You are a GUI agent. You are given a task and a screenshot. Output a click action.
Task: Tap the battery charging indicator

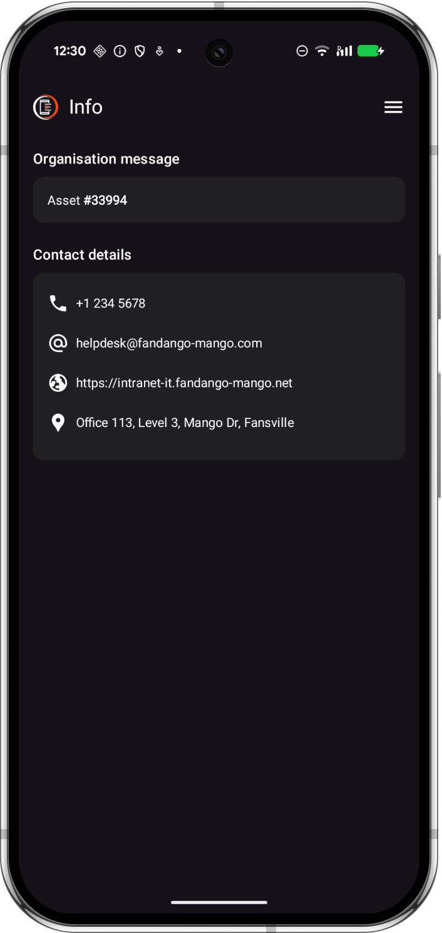pos(371,51)
